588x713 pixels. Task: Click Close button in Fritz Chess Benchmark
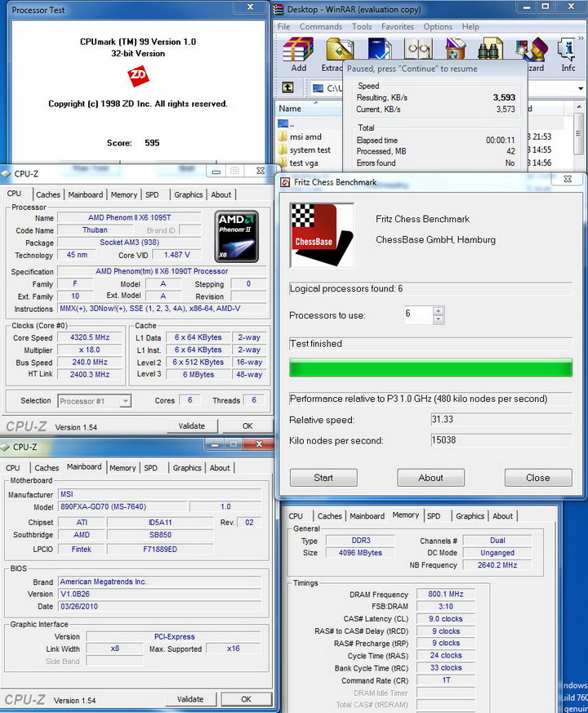pos(538,478)
